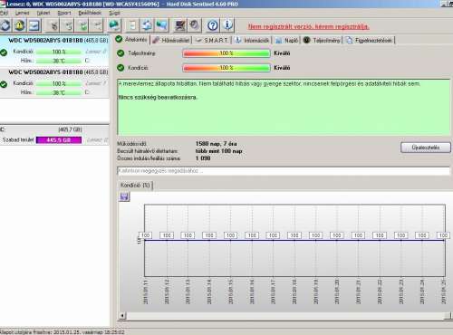The height and width of the screenshot is (335, 453).
Task: Click the '1 098' start/stop count value
Action: click(x=203, y=158)
